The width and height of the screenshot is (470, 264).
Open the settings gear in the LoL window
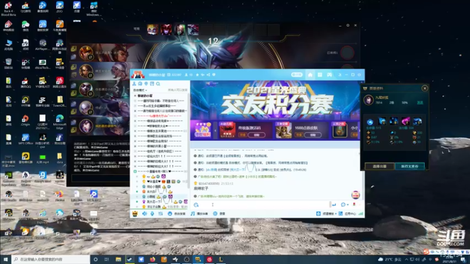pos(348,25)
